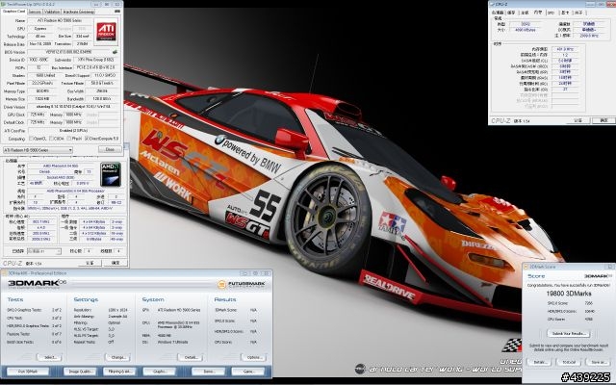Click the Demo... button in 3DMark06
Image resolution: width=616 pixels, height=385 pixels.
point(208,372)
